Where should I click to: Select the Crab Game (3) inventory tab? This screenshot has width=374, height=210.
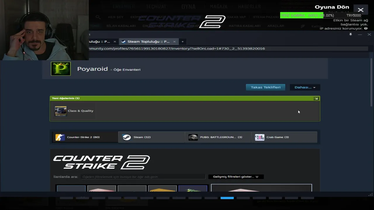[284, 137]
